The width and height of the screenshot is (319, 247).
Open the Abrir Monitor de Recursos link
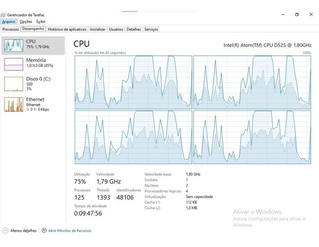(70, 230)
